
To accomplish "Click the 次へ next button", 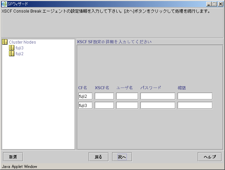I will pyautogui.click(x=122, y=157).
